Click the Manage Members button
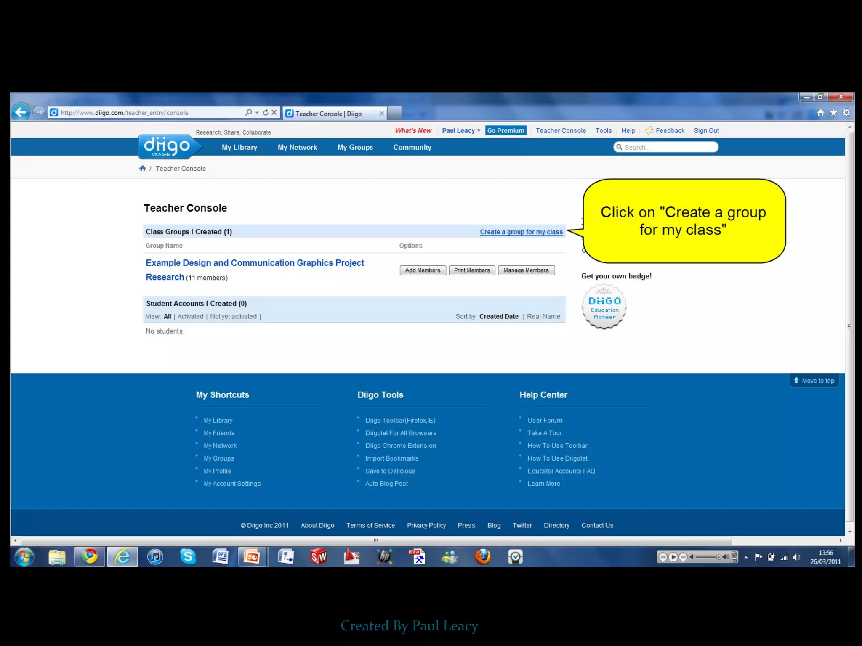 click(x=526, y=270)
